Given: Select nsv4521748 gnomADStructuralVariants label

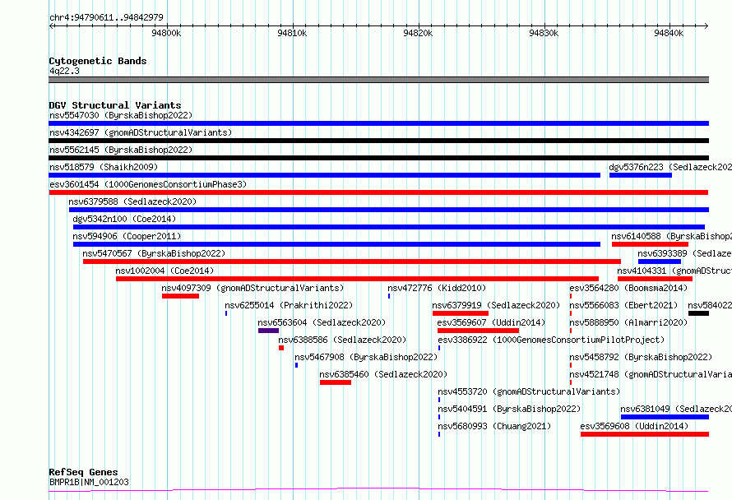Looking at the screenshot, I should coord(651,374).
